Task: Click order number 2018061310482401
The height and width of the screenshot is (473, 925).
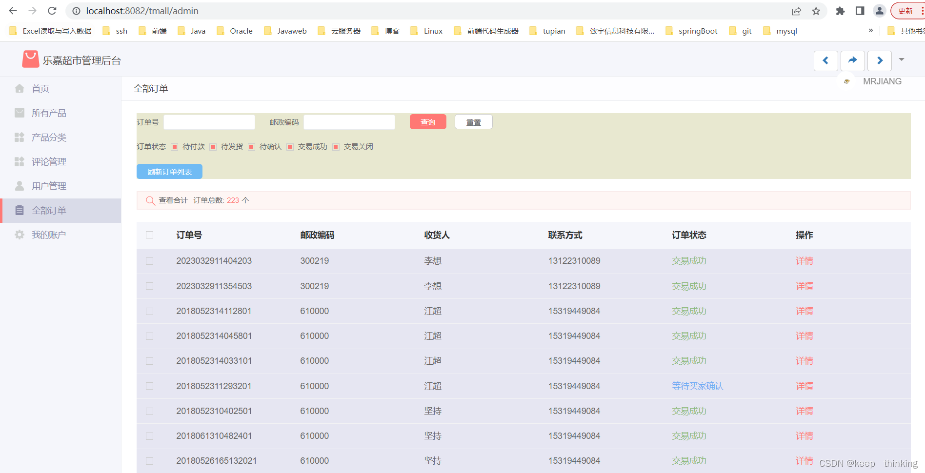Action: tap(214, 436)
